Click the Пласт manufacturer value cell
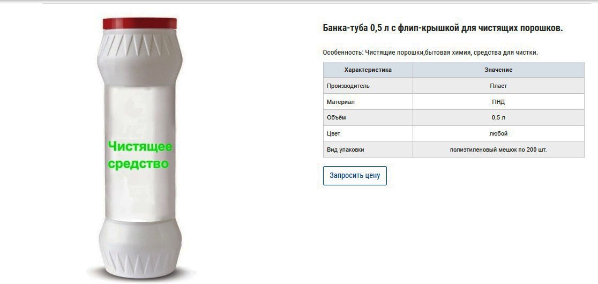Image resolution: width=598 pixels, height=284 pixels. (498, 86)
